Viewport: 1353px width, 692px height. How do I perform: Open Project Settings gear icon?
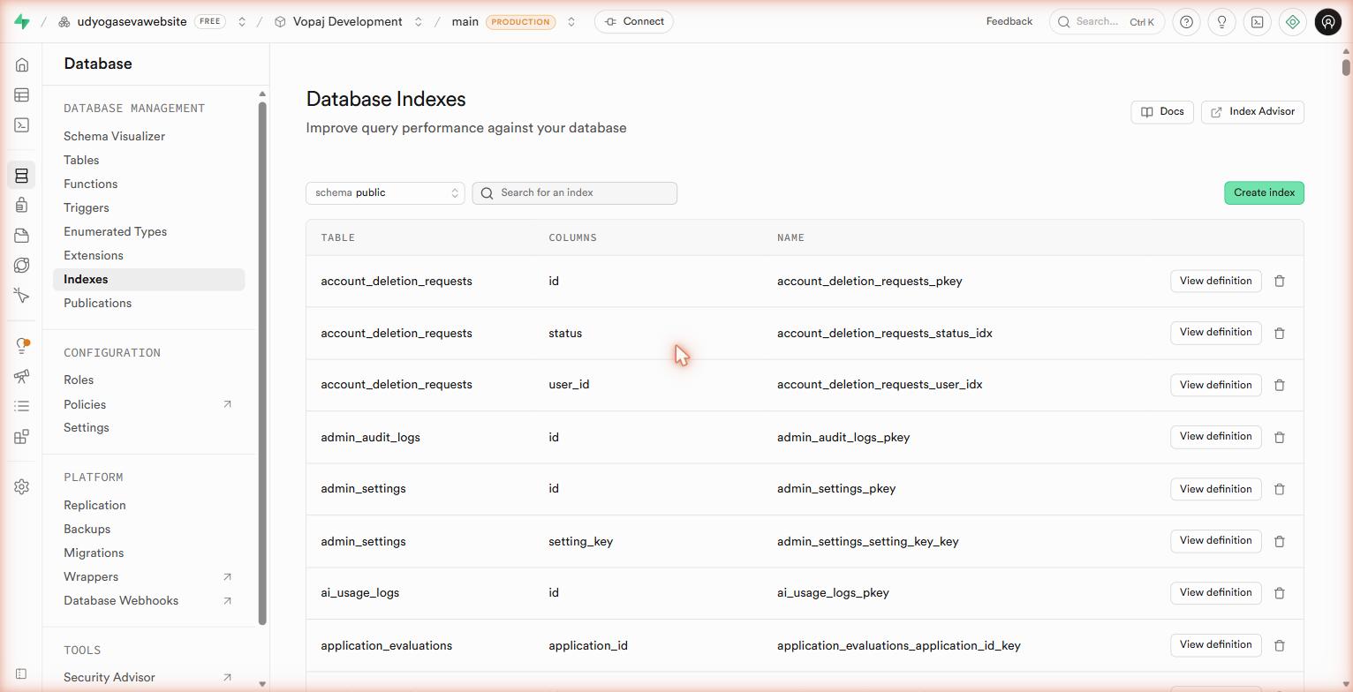(x=22, y=487)
